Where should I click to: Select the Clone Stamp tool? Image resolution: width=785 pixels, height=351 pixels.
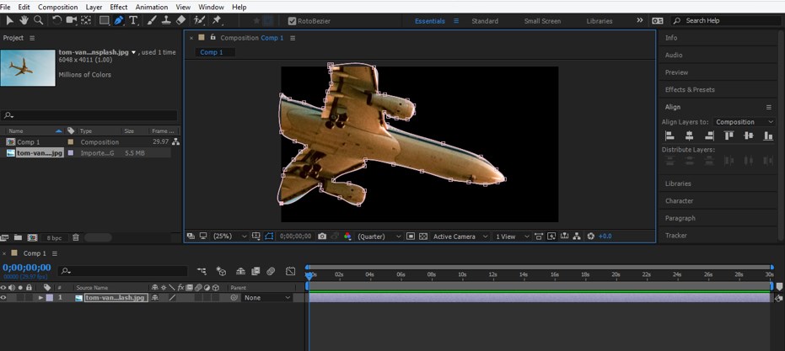tap(166, 20)
